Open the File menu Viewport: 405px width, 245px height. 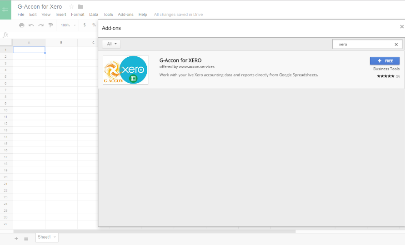[21, 15]
